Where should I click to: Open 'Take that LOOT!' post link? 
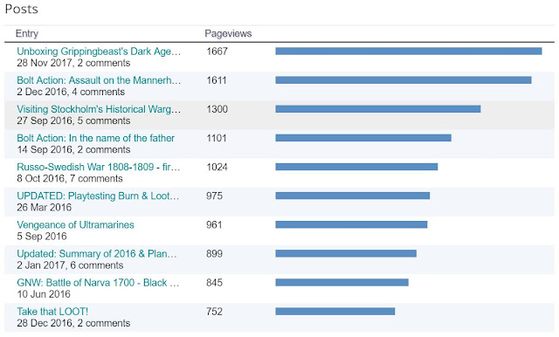pyautogui.click(x=52, y=312)
